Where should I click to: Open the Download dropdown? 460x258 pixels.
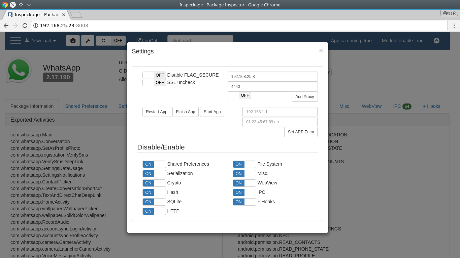pos(40,41)
